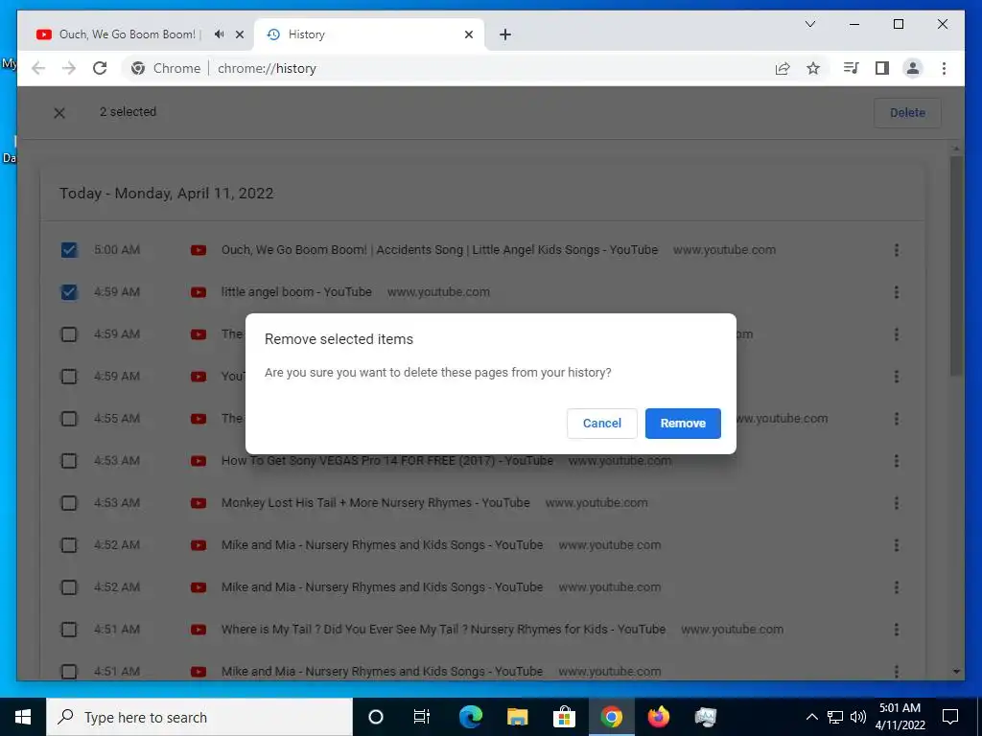
Task: Mute the YouTube tab via speaker icon
Action: coord(220,34)
